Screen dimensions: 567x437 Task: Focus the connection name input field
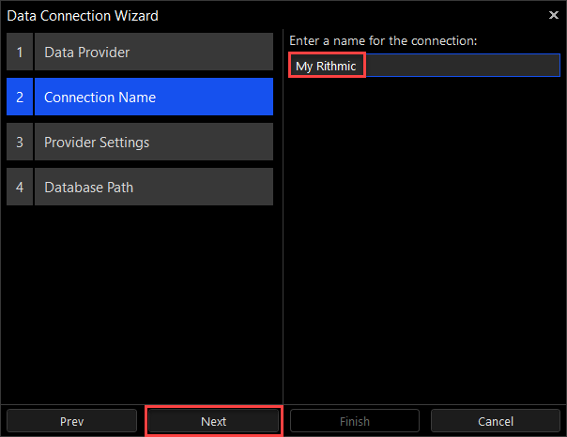pos(460,66)
